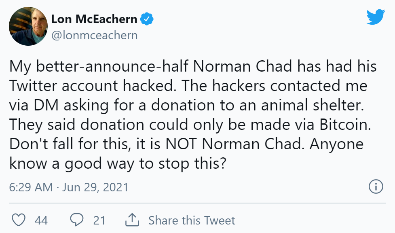Click the Share this Tweet label
The image size is (395, 233).
coord(192,220)
